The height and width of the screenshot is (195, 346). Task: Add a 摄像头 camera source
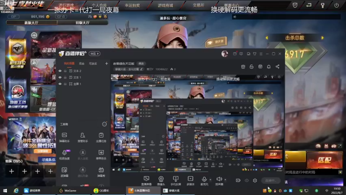click(x=161, y=181)
